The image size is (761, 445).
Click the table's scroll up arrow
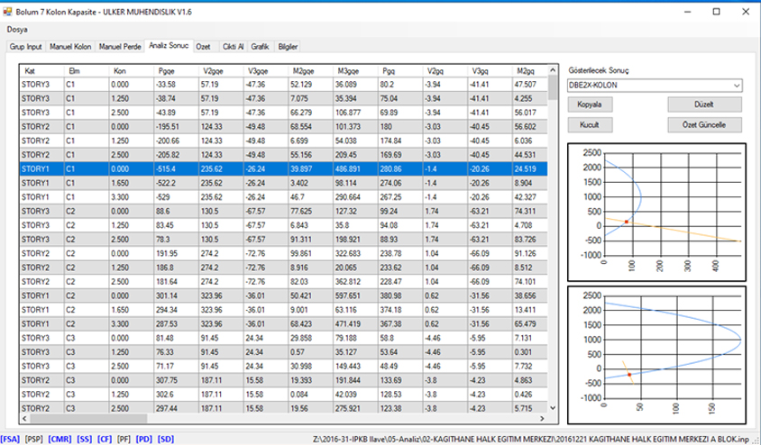(x=553, y=70)
